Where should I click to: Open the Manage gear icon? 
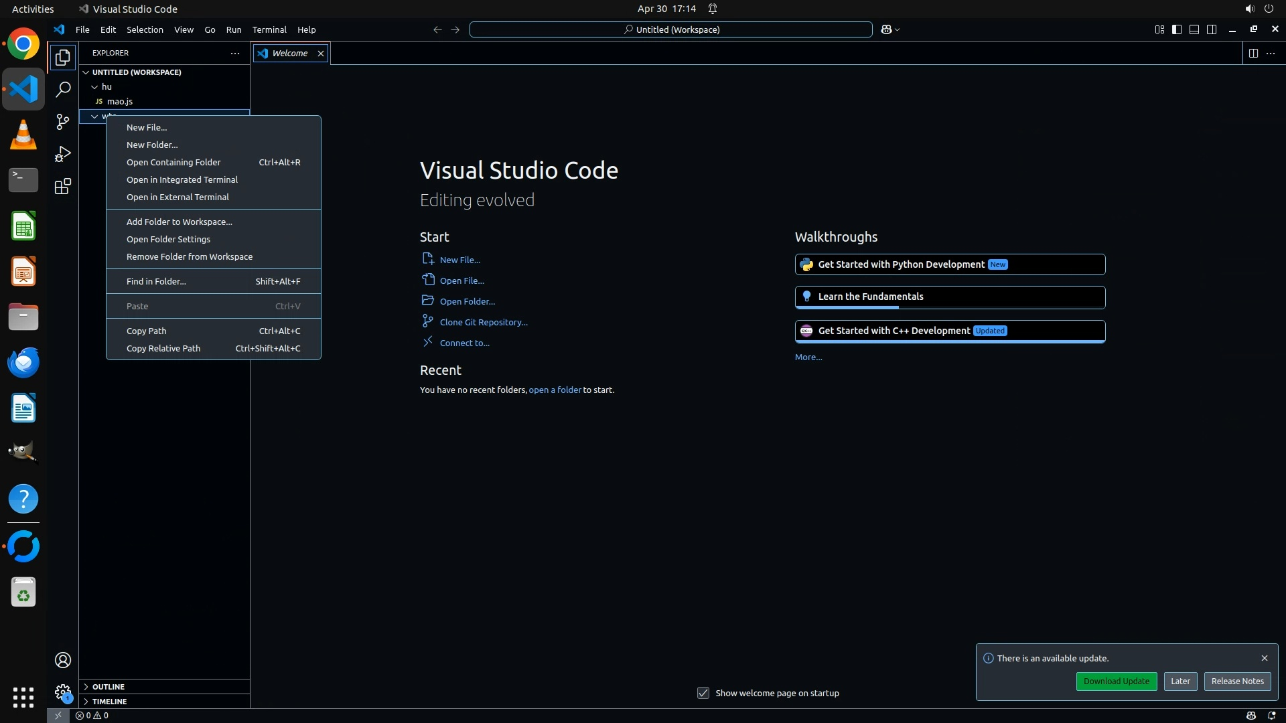[63, 692]
